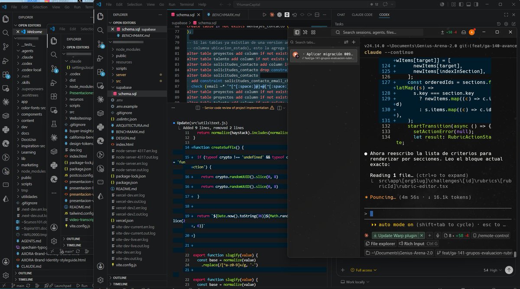Open Source Control in leftmost VS Code window
Viewport: 520px width, 289px height.
(x=6, y=46)
